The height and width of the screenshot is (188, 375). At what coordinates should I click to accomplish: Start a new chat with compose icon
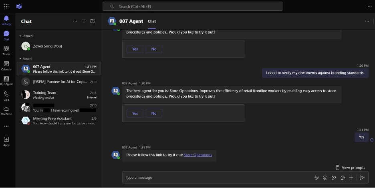[x=92, y=21]
